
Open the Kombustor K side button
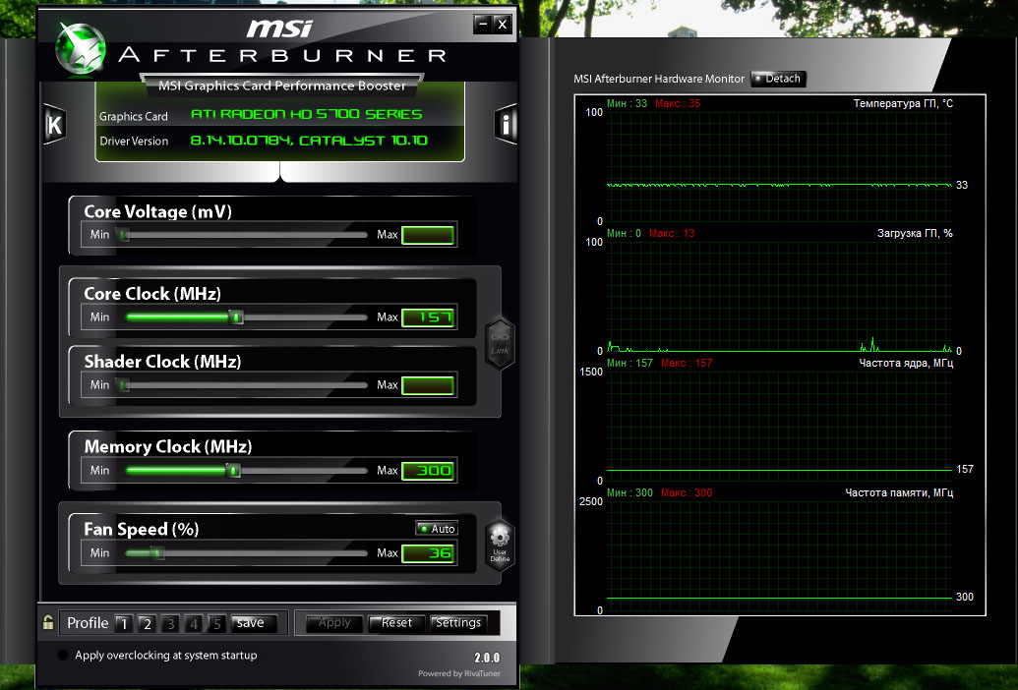tap(54, 124)
